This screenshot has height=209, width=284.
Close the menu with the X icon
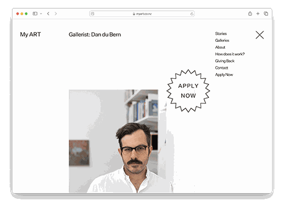click(x=260, y=35)
